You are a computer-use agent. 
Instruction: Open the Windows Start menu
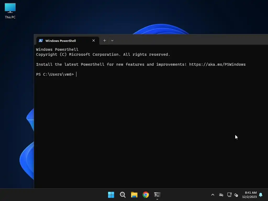coord(111,195)
